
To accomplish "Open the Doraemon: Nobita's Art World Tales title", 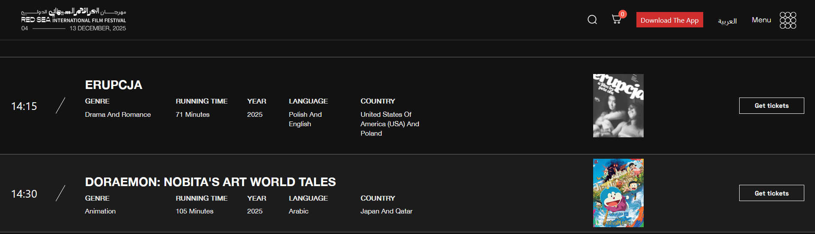I will click(x=210, y=182).
